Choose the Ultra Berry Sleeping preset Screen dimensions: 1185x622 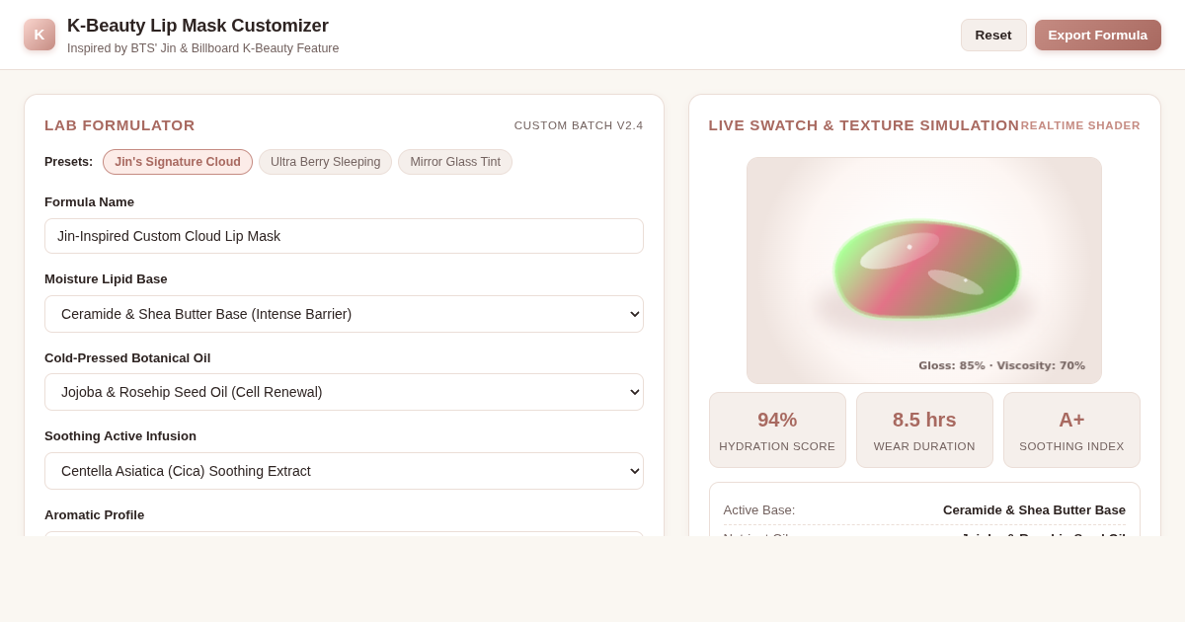(326, 162)
